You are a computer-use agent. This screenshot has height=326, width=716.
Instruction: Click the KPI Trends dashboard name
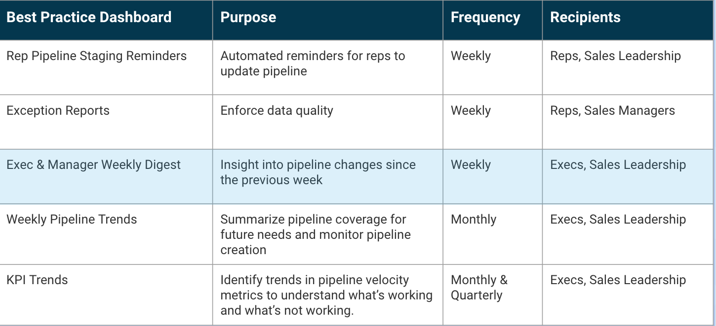pyautogui.click(x=37, y=280)
